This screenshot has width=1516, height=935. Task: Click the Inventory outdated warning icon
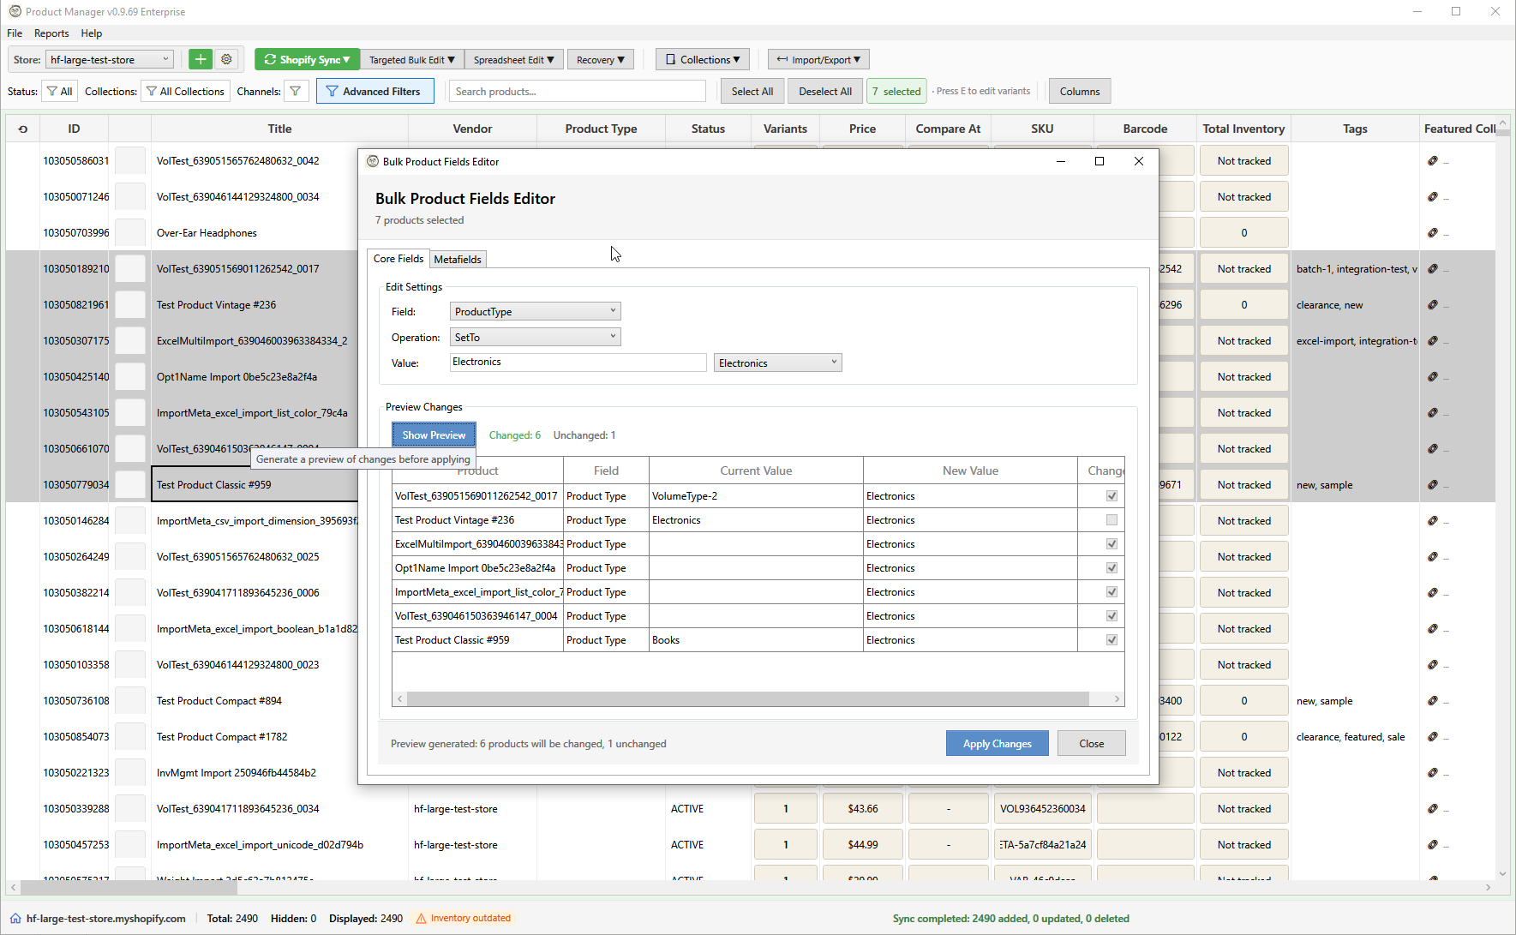pos(419,918)
